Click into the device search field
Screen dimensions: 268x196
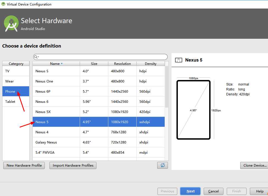(100, 57)
